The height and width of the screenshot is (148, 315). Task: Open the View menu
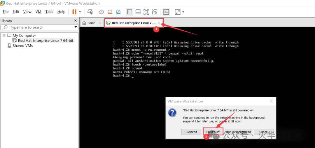[27, 12]
